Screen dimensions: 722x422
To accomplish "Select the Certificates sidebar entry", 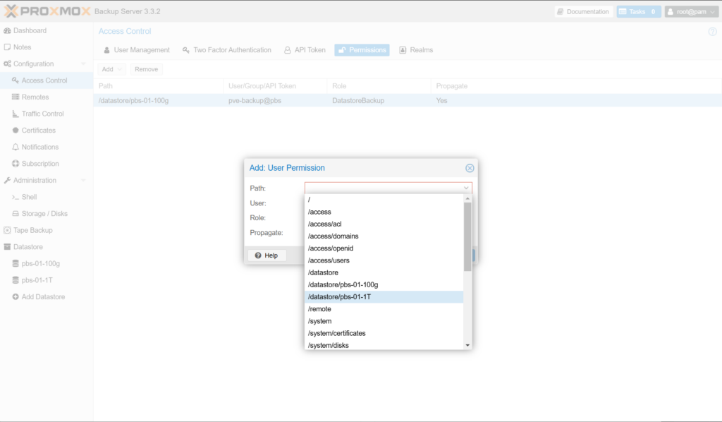I will point(38,131).
